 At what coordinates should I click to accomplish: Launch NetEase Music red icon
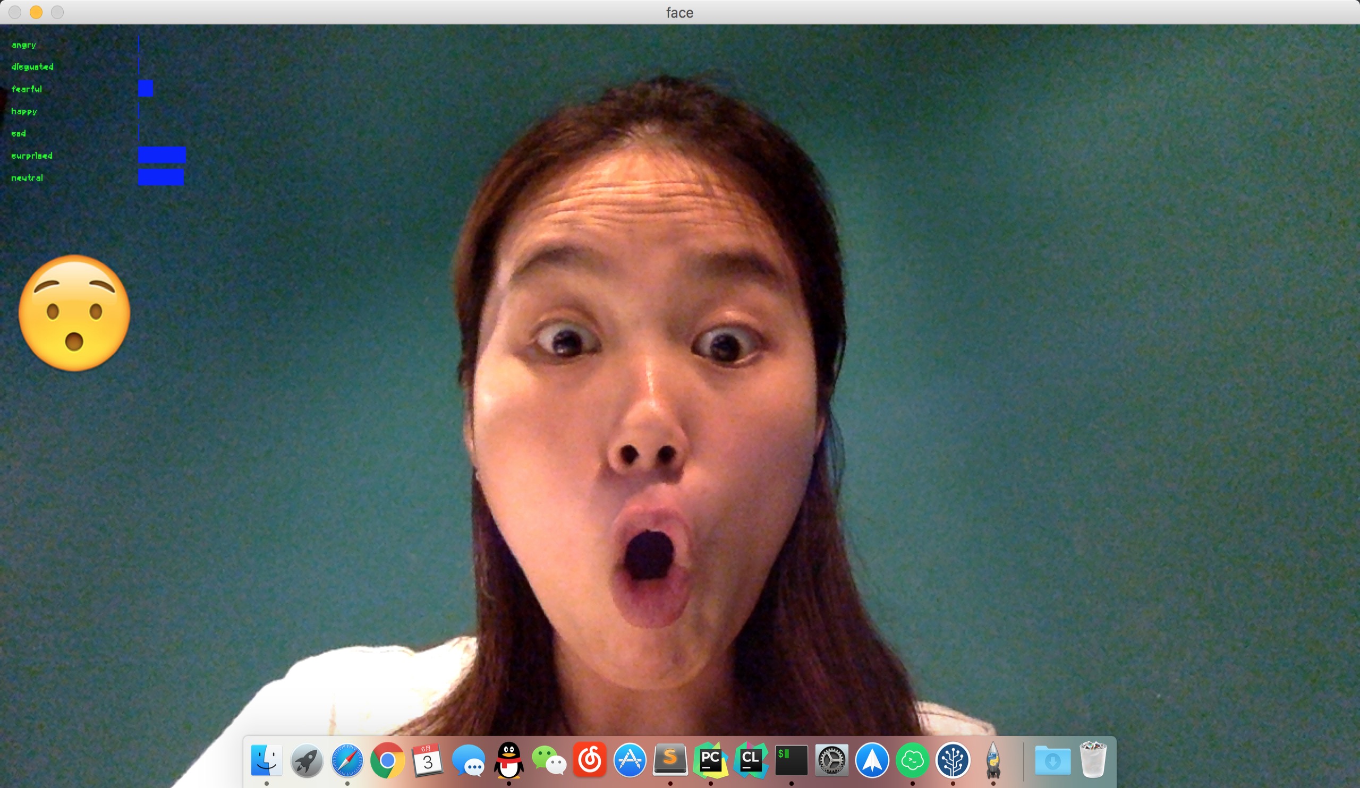[x=589, y=760]
